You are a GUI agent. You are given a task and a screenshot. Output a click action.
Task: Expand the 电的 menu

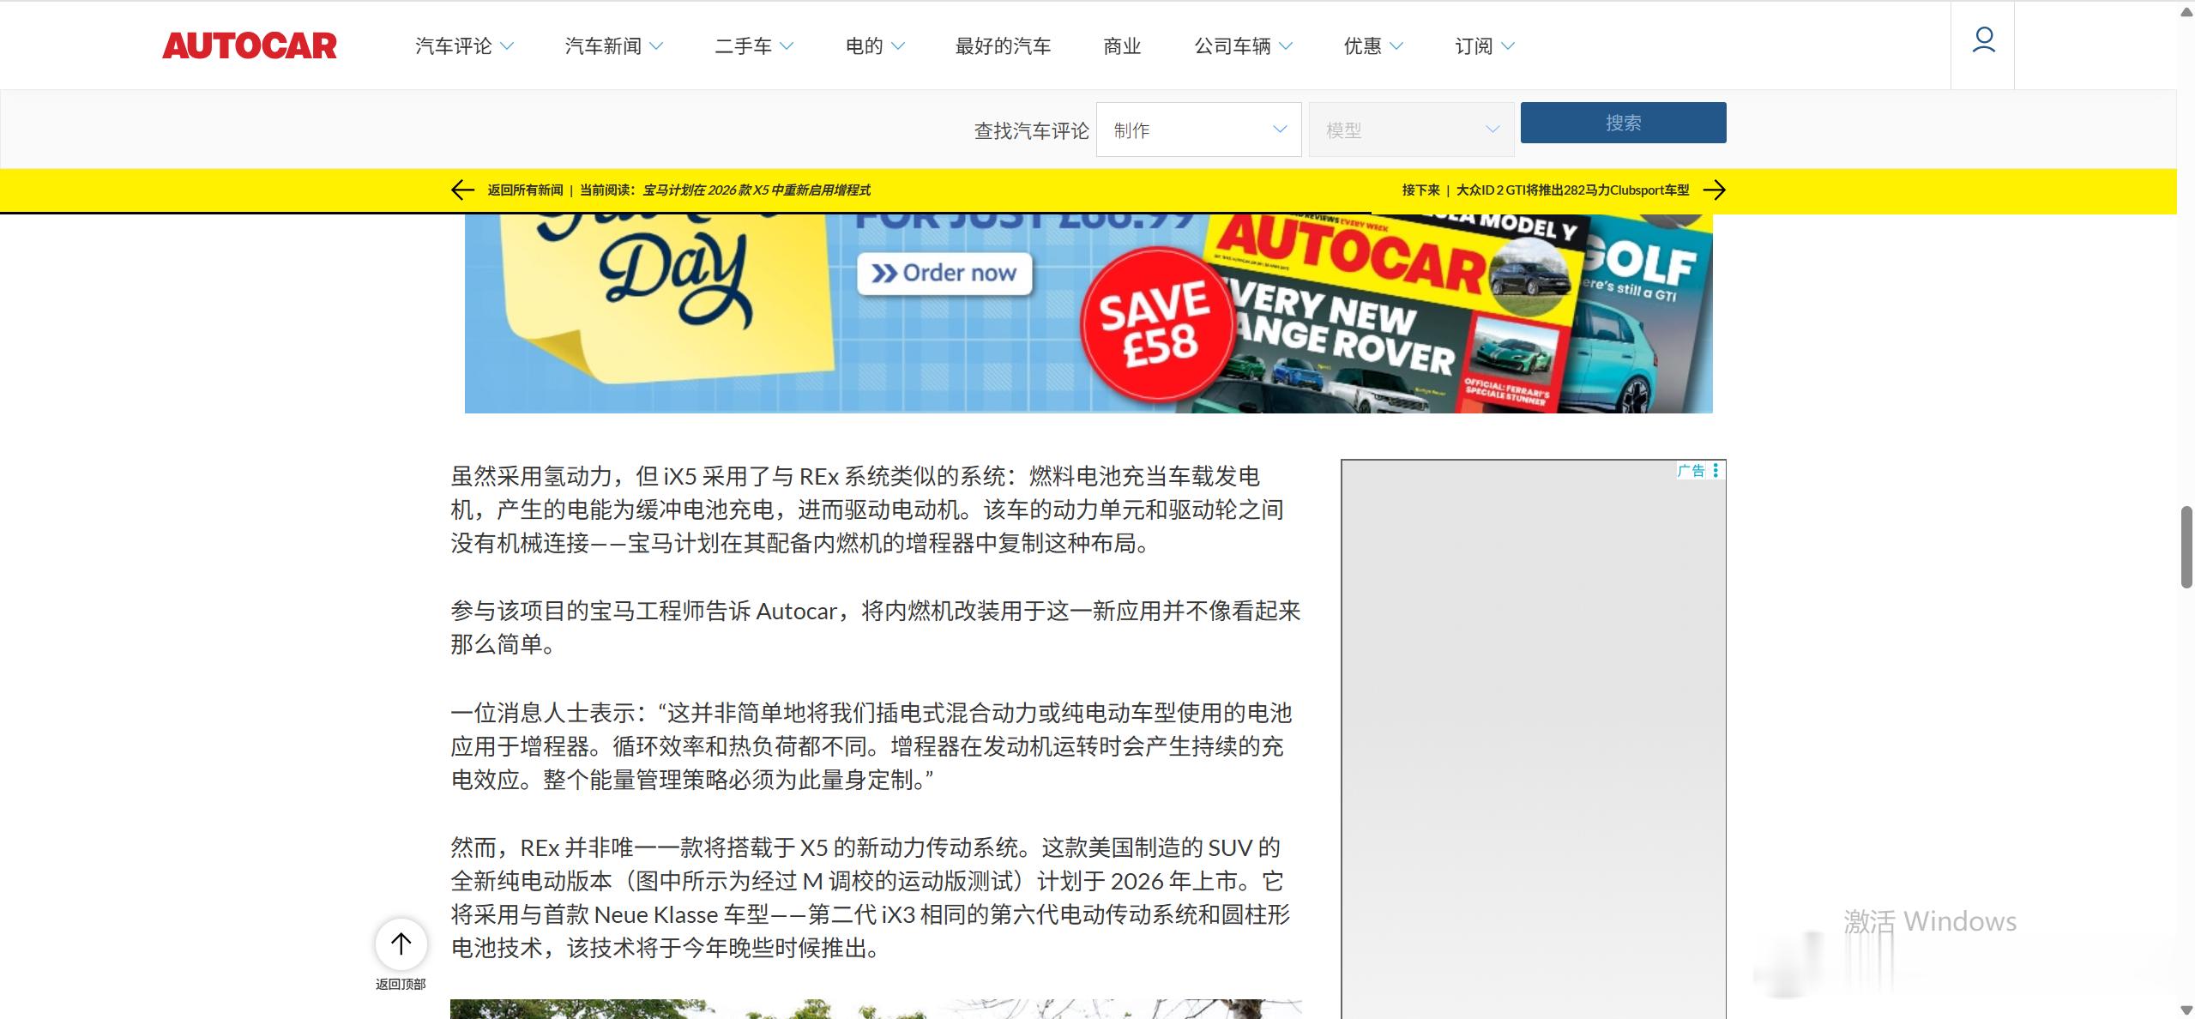(x=875, y=46)
